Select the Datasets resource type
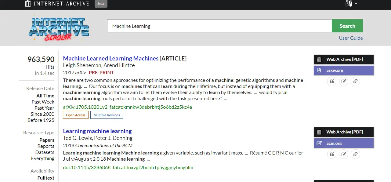Screen dimensions: 391x182 pyautogui.click(x=45, y=152)
